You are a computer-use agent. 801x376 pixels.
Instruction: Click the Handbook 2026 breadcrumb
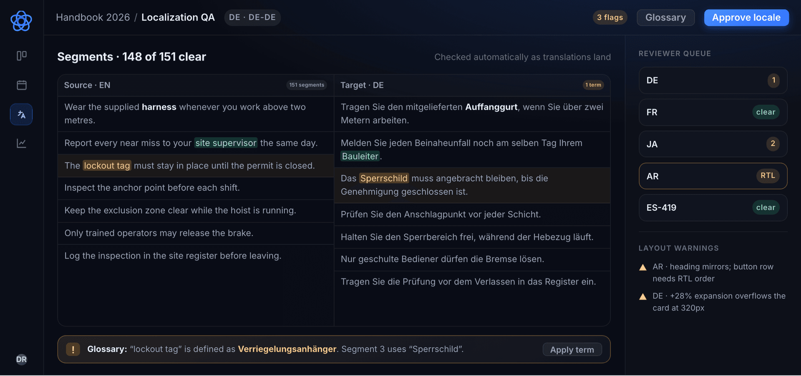pyautogui.click(x=93, y=18)
